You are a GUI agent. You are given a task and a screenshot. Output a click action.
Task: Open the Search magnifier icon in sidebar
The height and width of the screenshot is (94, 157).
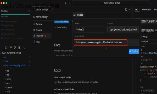(x=11, y=48)
